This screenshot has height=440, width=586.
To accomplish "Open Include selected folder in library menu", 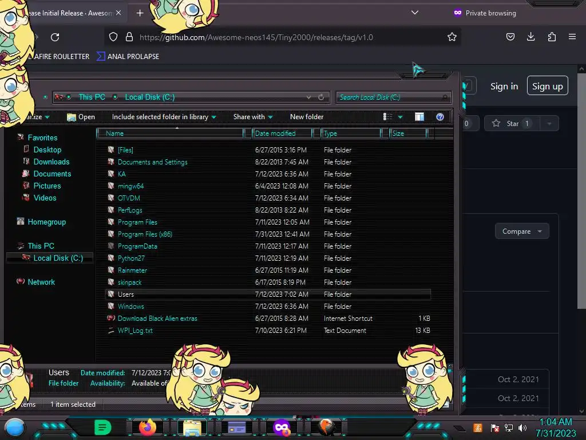I will (x=164, y=117).
